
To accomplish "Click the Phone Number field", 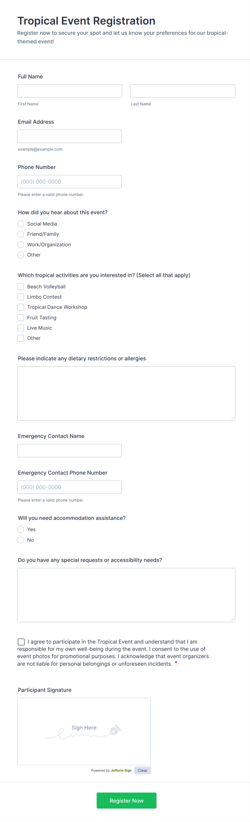I will 69,181.
